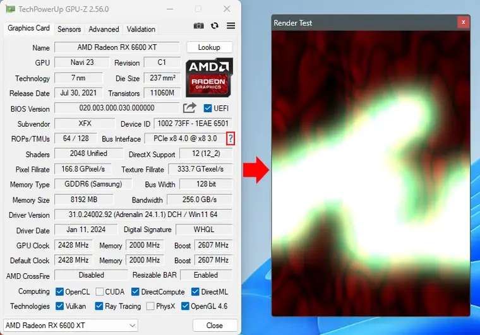Image resolution: width=480 pixels, height=335 pixels.
Task: Click the Driver Version value field
Action: click(143, 215)
